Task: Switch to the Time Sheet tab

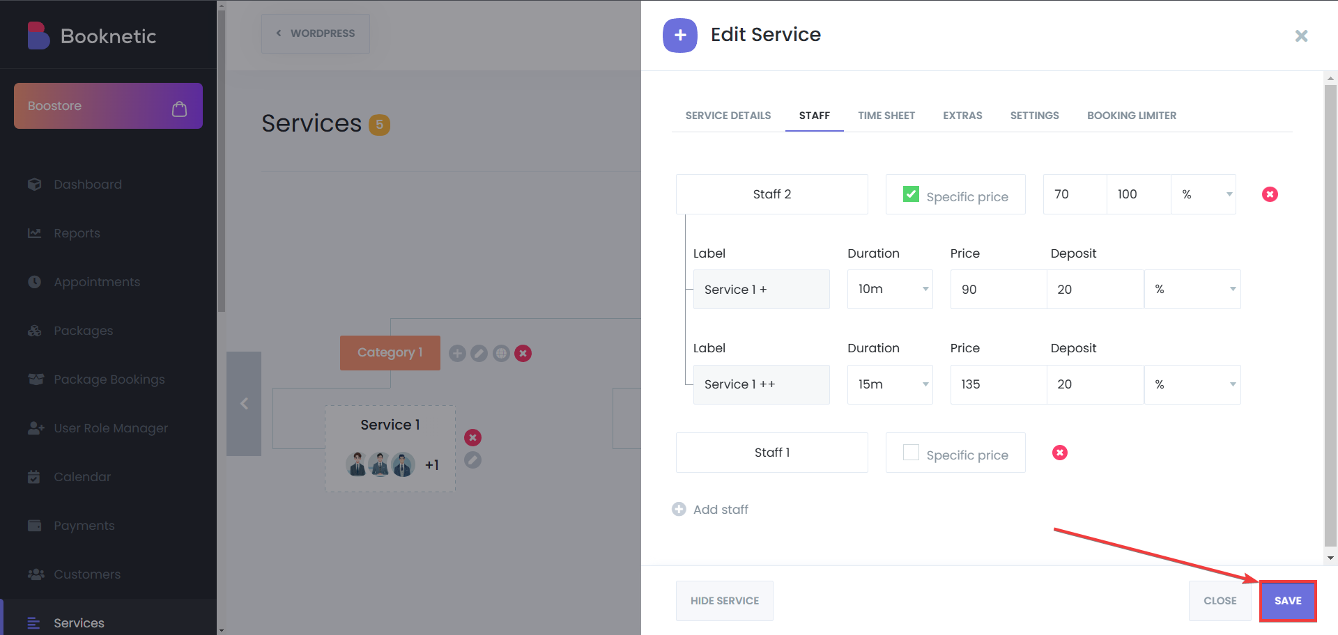Action: point(886,116)
